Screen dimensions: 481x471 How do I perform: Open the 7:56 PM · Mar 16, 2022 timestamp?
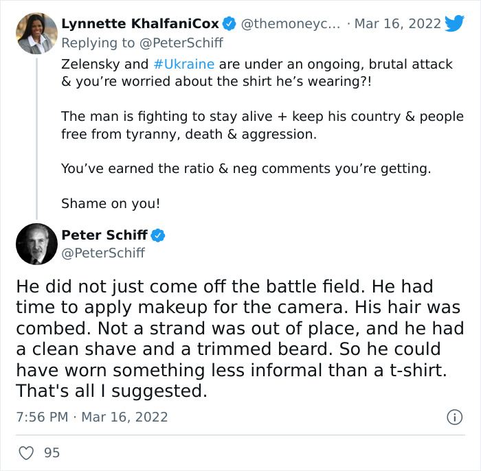point(91,417)
